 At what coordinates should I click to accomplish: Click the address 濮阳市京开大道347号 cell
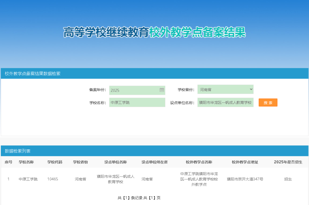245,179
